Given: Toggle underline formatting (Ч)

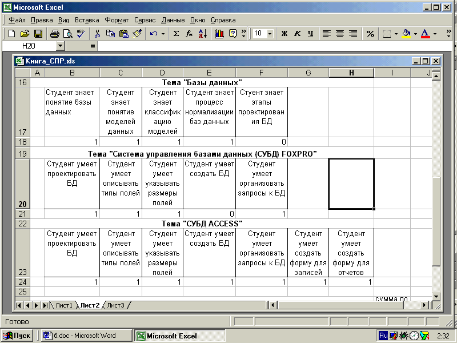Looking at the screenshot, I should pos(310,34).
